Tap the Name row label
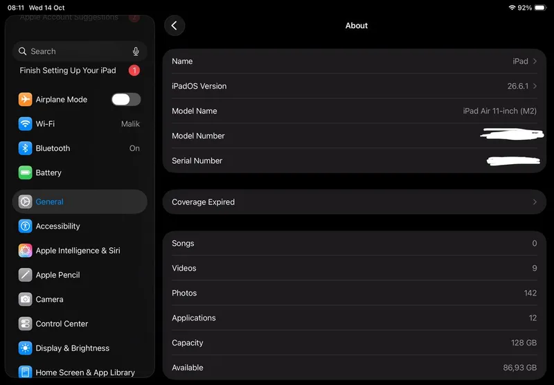 [182, 61]
